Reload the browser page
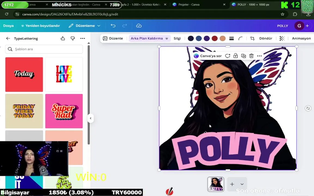 tap(7, 14)
